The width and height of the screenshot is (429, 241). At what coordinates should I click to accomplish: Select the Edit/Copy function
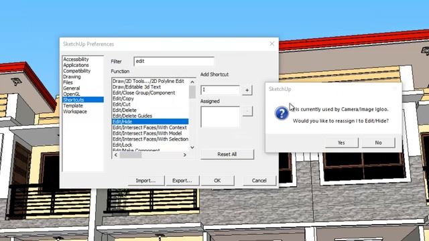pyautogui.click(x=123, y=98)
